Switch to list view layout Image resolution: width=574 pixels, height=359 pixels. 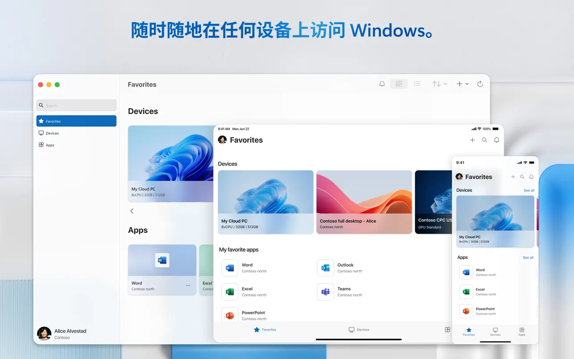pos(417,83)
